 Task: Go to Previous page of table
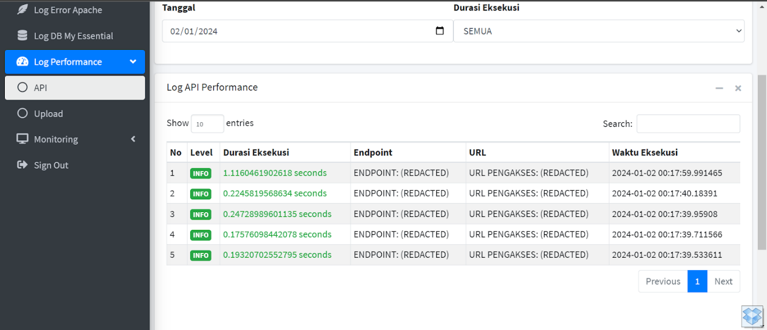663,281
